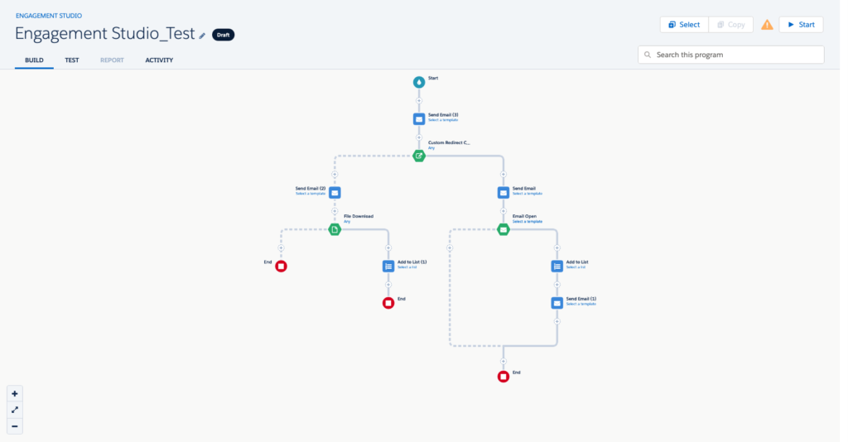Image resolution: width=848 pixels, height=442 pixels.
Task: Select the Send Email (2) step icon
Action: [x=335, y=192]
